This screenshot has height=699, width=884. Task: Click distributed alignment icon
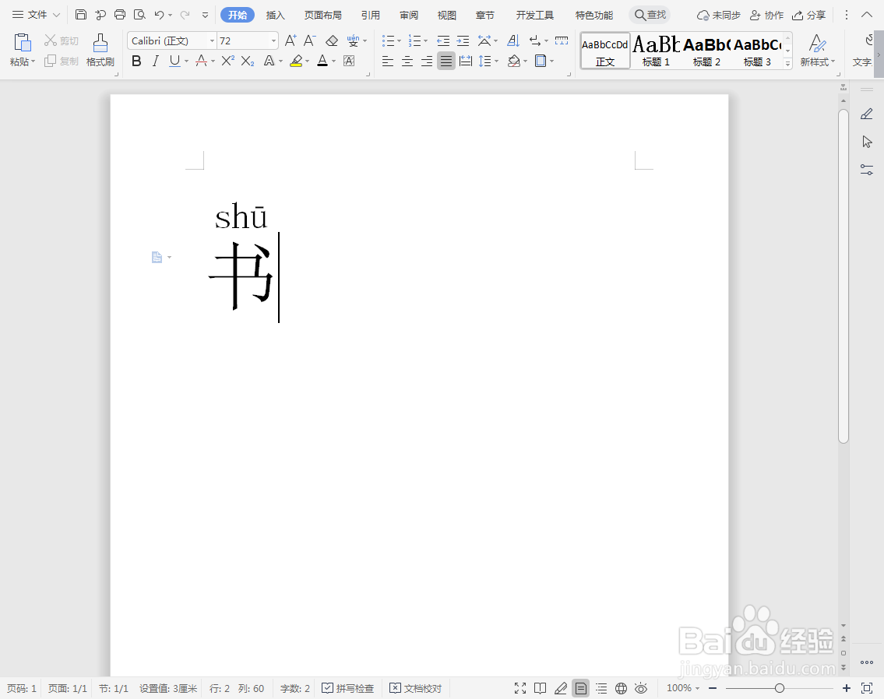point(466,61)
